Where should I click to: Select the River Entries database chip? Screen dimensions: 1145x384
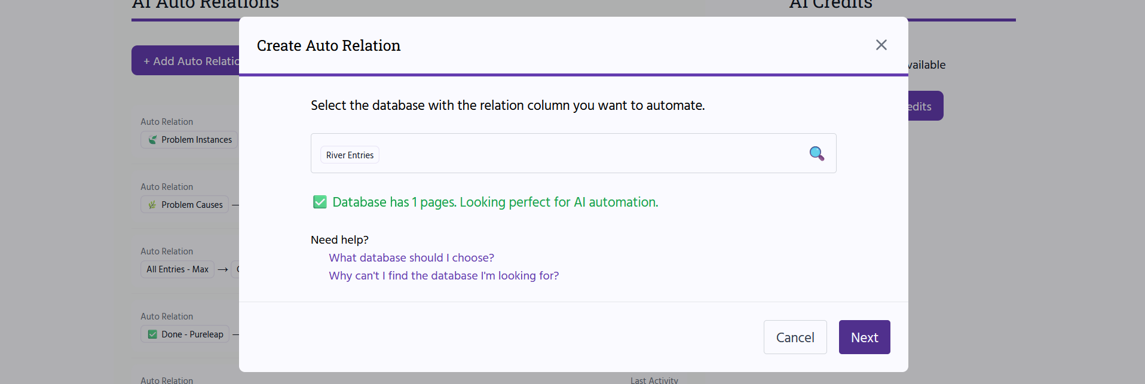click(350, 155)
